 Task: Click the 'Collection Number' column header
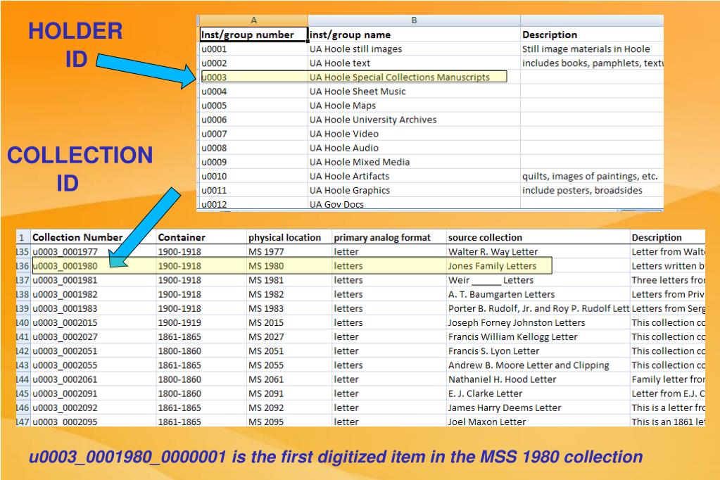[93, 237]
